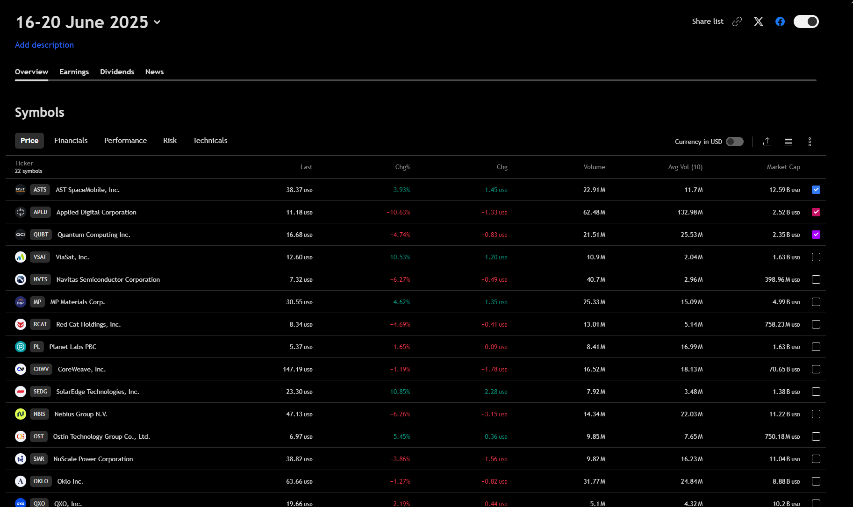This screenshot has height=507, width=853.
Task: Switch to the Overview tab
Action: (31, 71)
